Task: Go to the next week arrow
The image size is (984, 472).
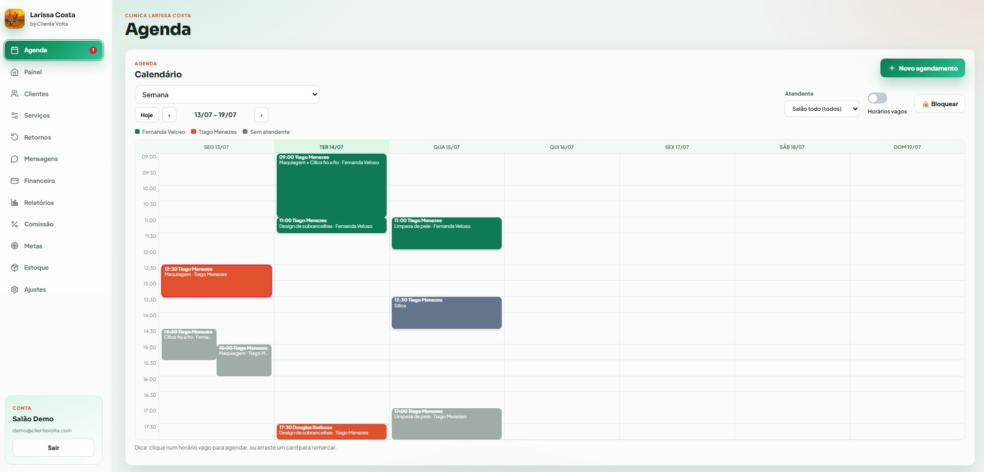Action: click(x=261, y=115)
